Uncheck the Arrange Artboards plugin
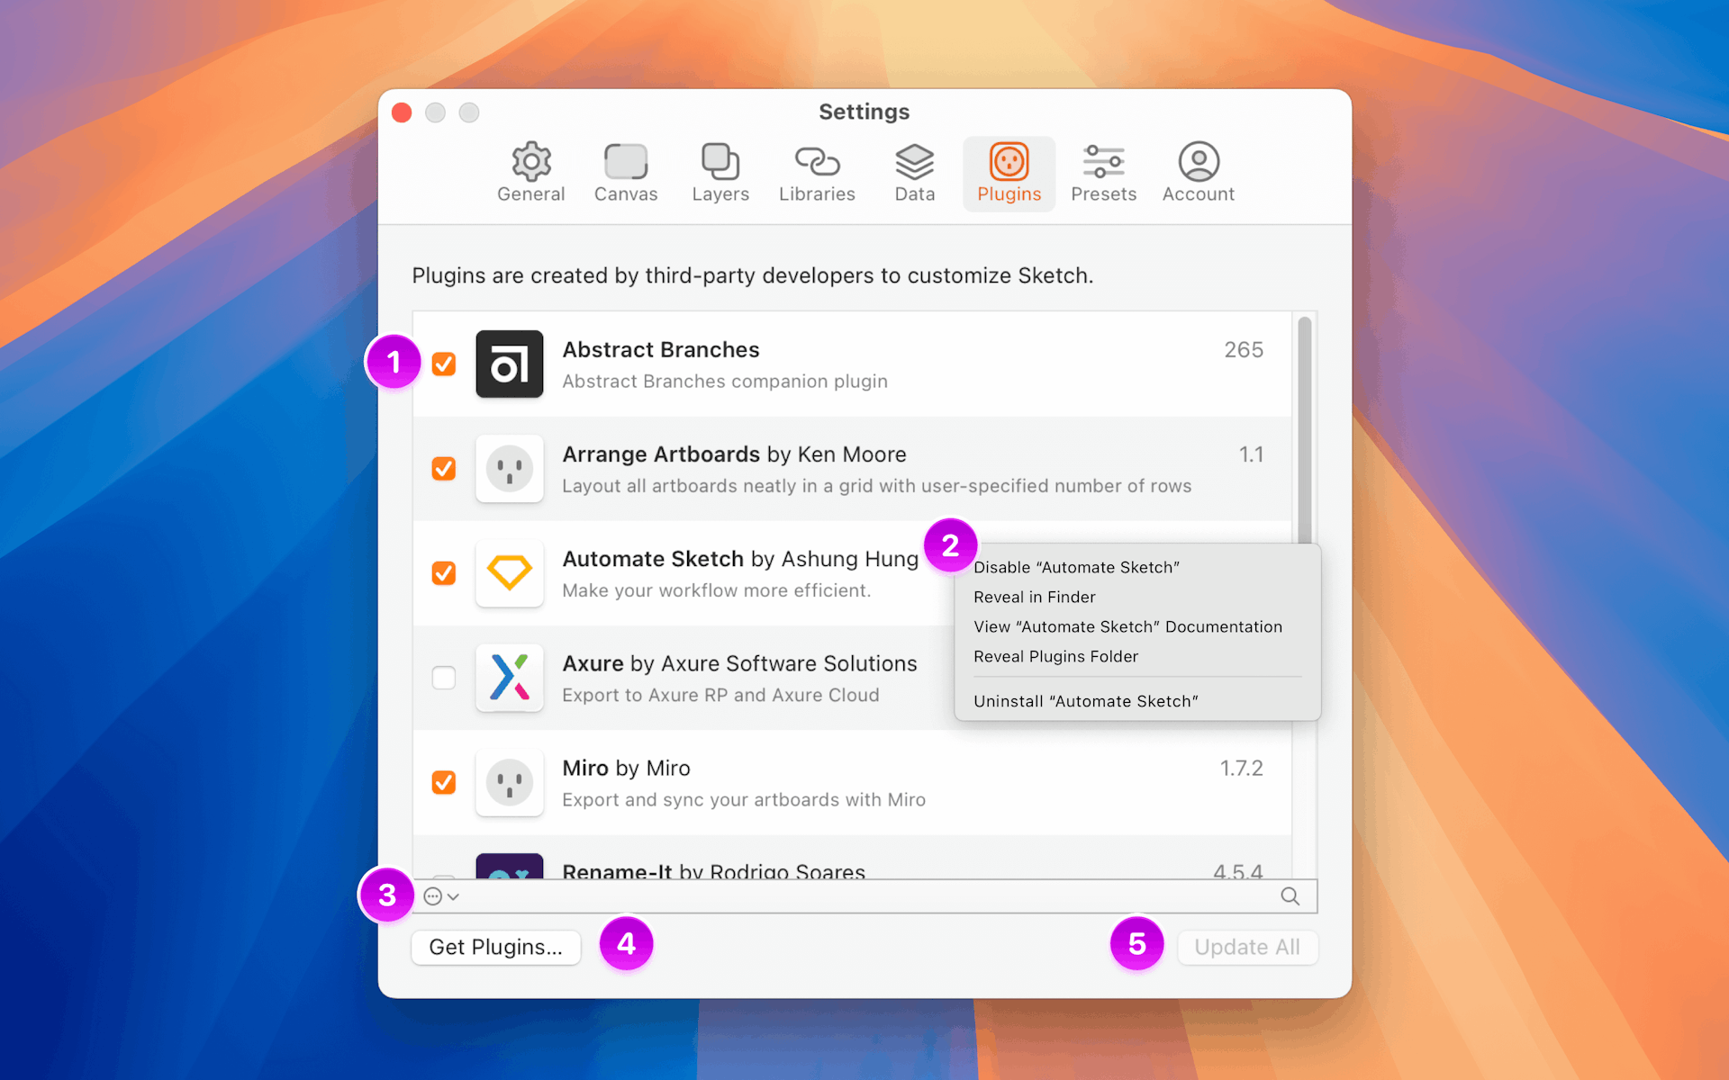Viewport: 1729px width, 1080px height. click(x=443, y=469)
